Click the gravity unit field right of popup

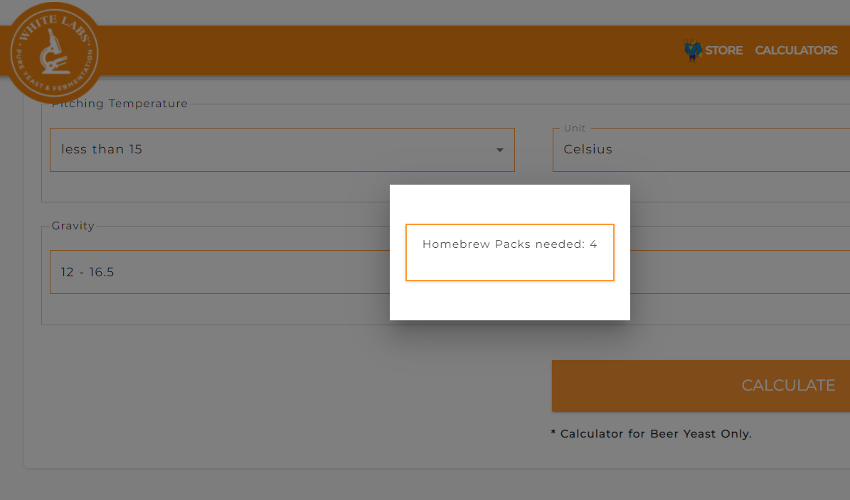tap(740, 272)
